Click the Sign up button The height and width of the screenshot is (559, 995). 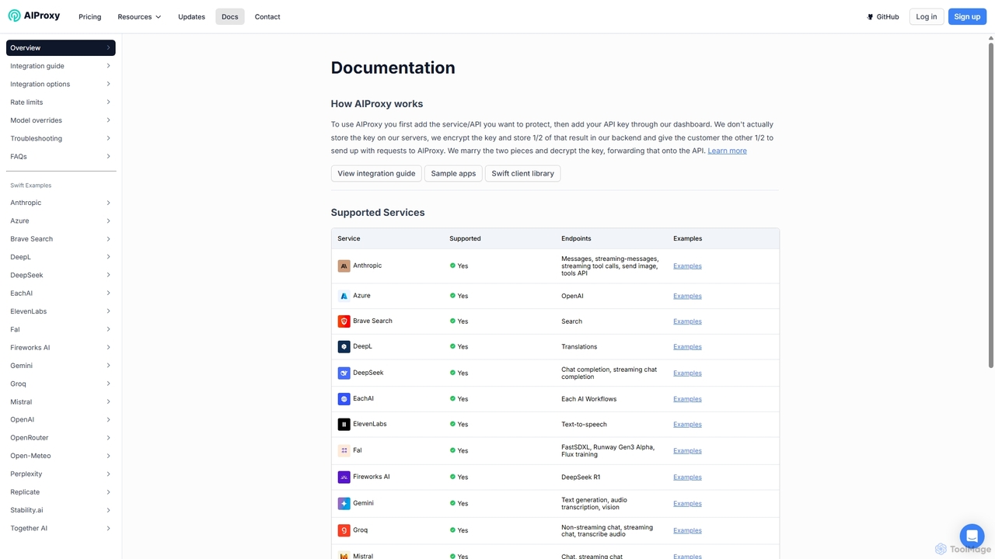point(967,16)
